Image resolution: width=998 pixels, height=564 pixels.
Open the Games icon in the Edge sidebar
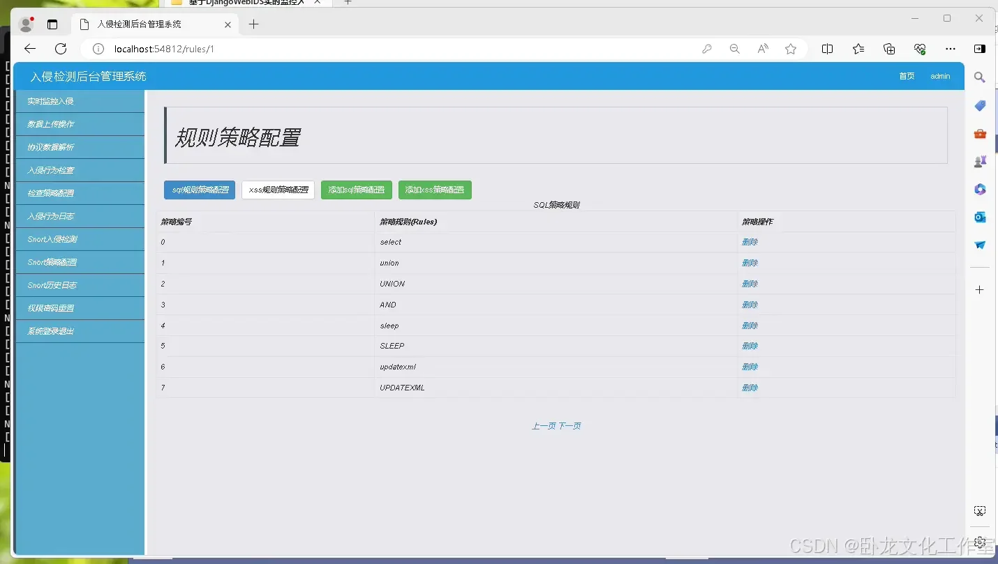[x=980, y=161]
